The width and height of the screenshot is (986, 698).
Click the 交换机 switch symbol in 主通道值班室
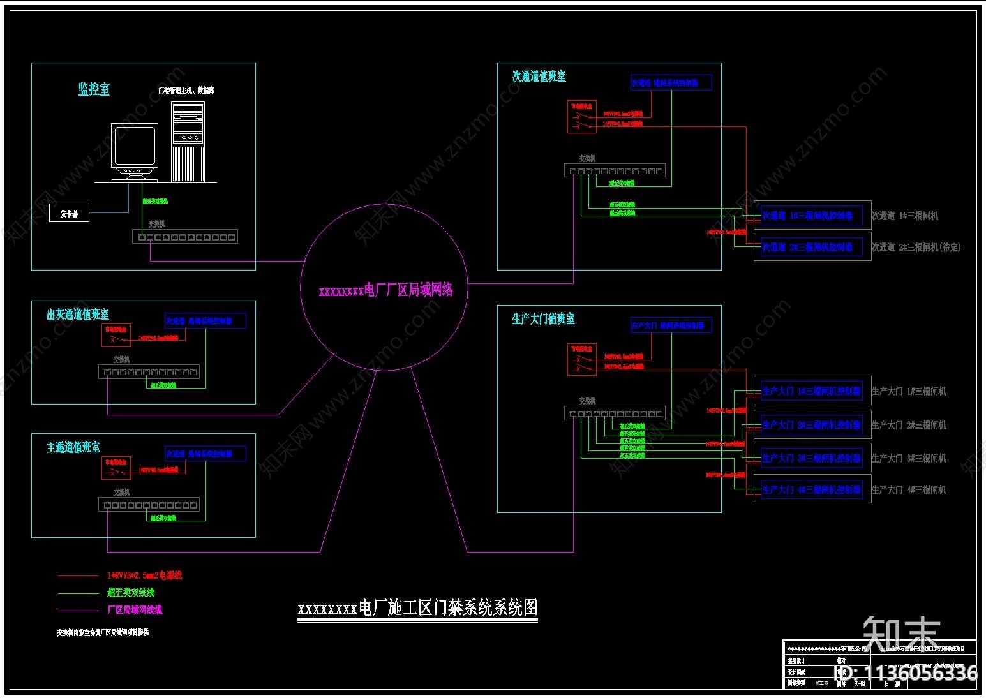(149, 505)
